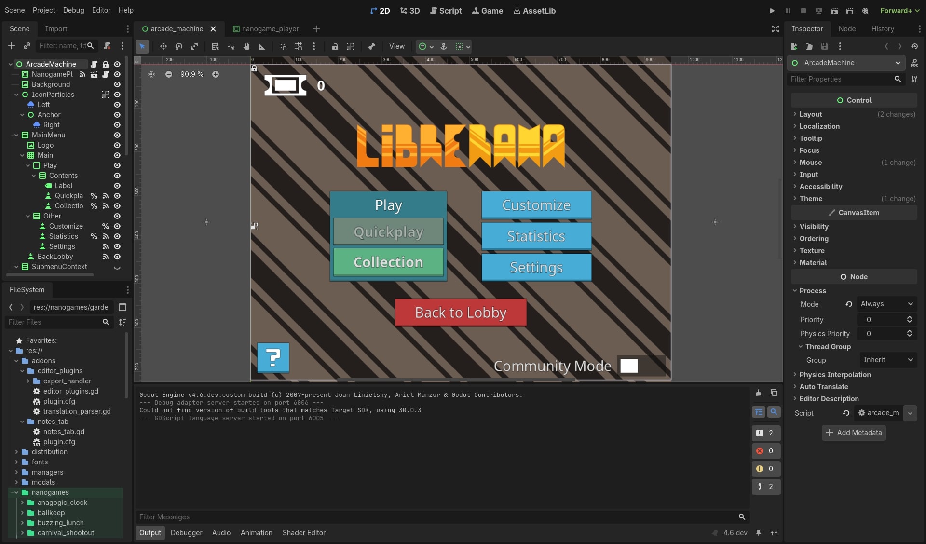This screenshot has width=926, height=544.
Task: Open a new scene with the plus tab button
Action: coord(316,29)
